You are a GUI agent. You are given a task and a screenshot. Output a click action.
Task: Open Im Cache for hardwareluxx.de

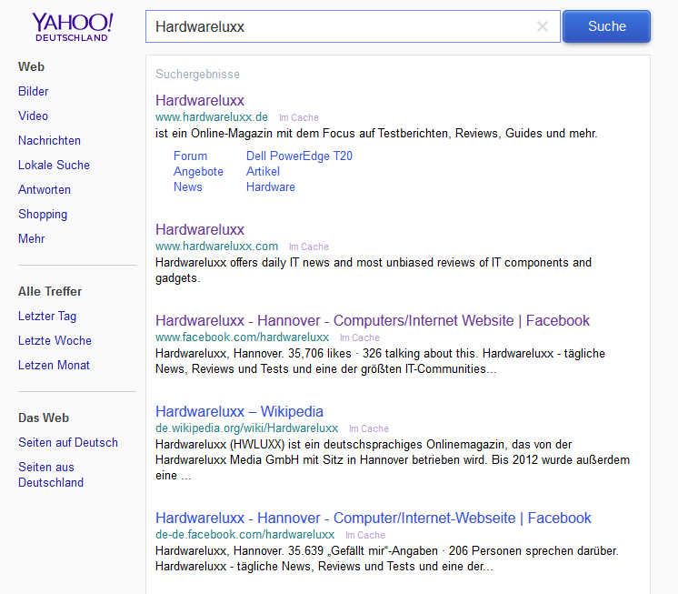pos(299,117)
